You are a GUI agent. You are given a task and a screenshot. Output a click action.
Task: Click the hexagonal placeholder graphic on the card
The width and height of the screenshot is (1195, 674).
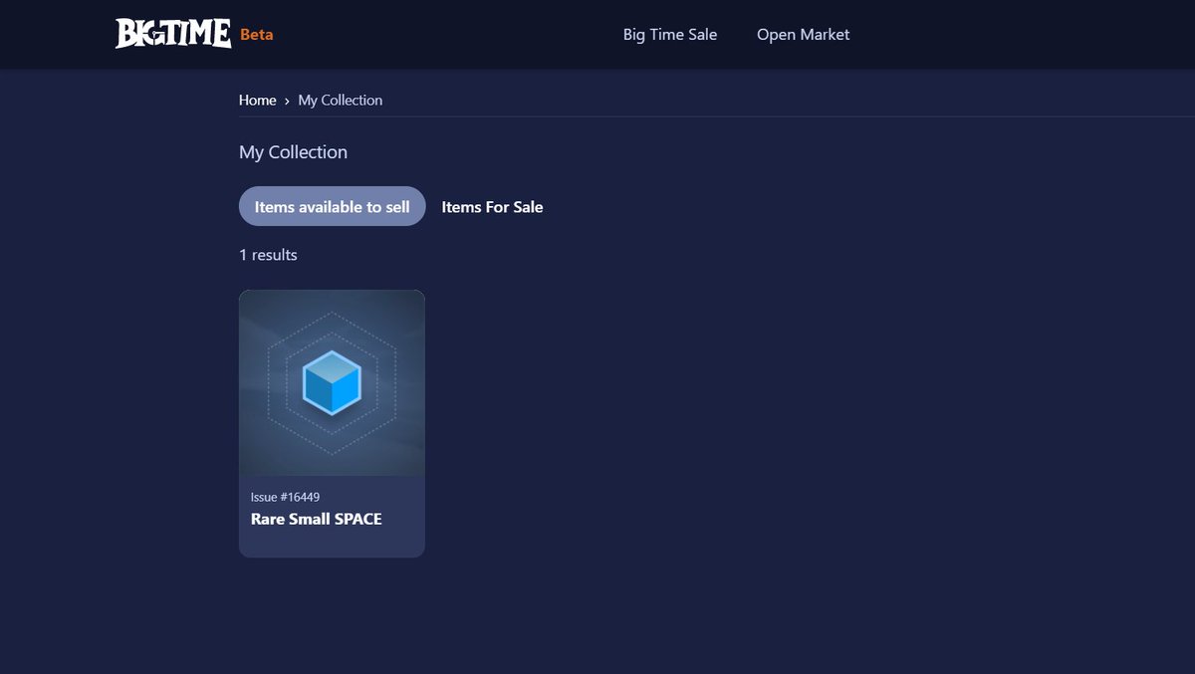tap(332, 382)
